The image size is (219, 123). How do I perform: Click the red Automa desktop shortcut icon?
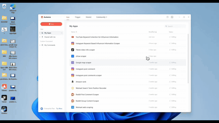pos(4,86)
